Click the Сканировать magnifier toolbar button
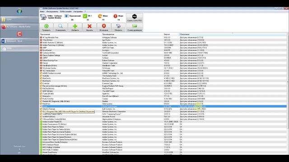This screenshot has width=289, height=162. (x=61, y=27)
